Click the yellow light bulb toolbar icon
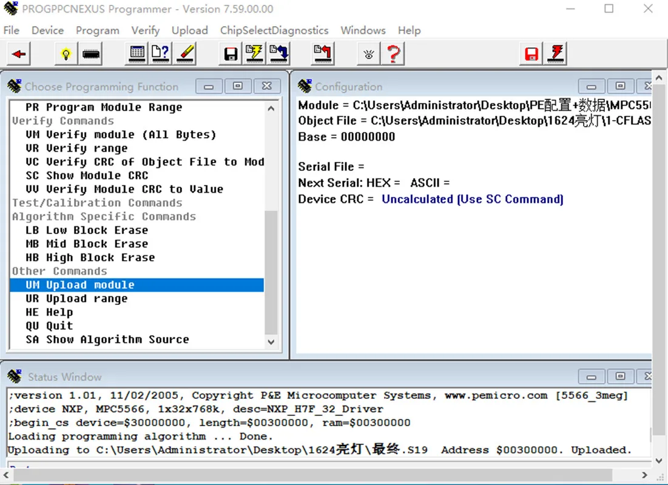 pos(66,54)
